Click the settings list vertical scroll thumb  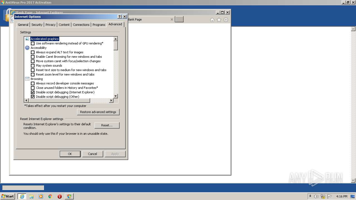click(x=116, y=46)
